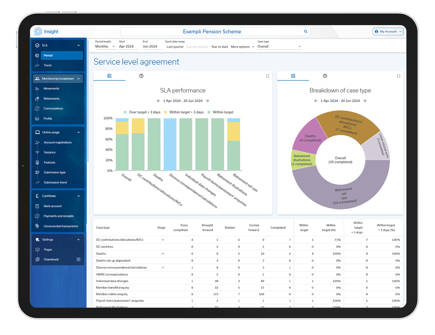Open the Period length dropdown

coord(105,46)
